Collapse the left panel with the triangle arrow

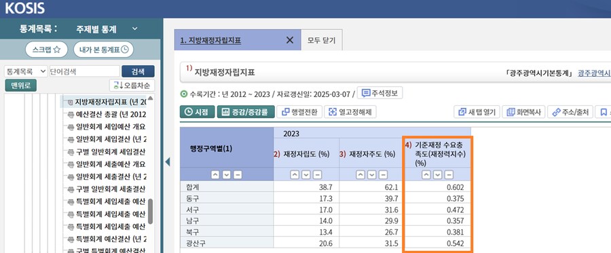tap(168, 162)
